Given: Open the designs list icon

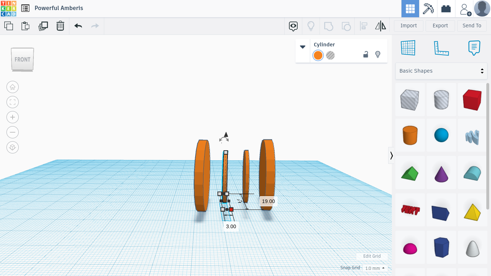Looking at the screenshot, I should 25,8.
